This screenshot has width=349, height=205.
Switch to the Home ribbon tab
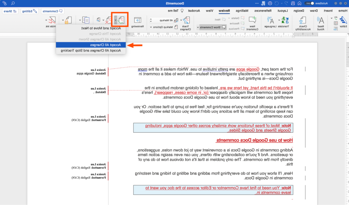(x=343, y=10)
